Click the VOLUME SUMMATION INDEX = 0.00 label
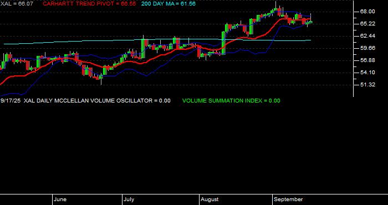The height and width of the screenshot is (205, 388). 231,101
